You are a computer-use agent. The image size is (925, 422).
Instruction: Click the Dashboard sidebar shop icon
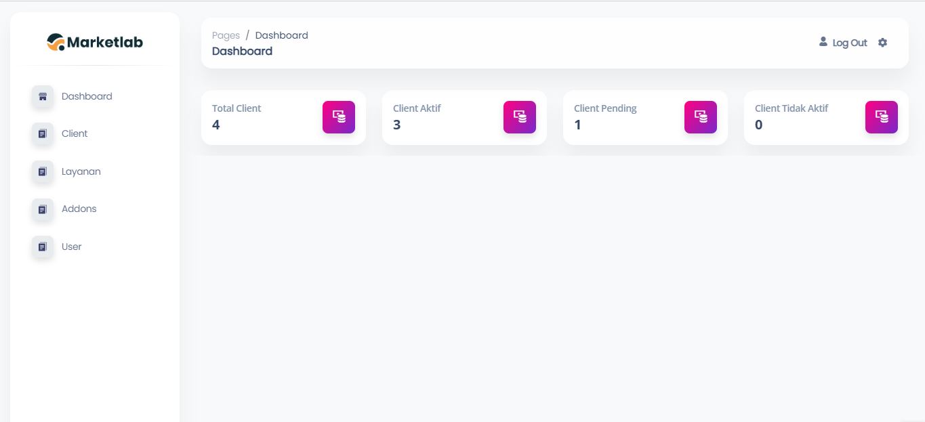[x=43, y=96]
